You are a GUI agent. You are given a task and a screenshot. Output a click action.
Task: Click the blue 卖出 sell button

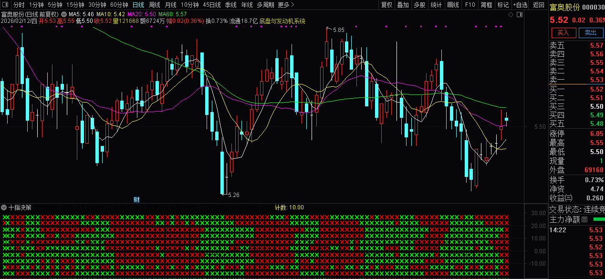591,32
